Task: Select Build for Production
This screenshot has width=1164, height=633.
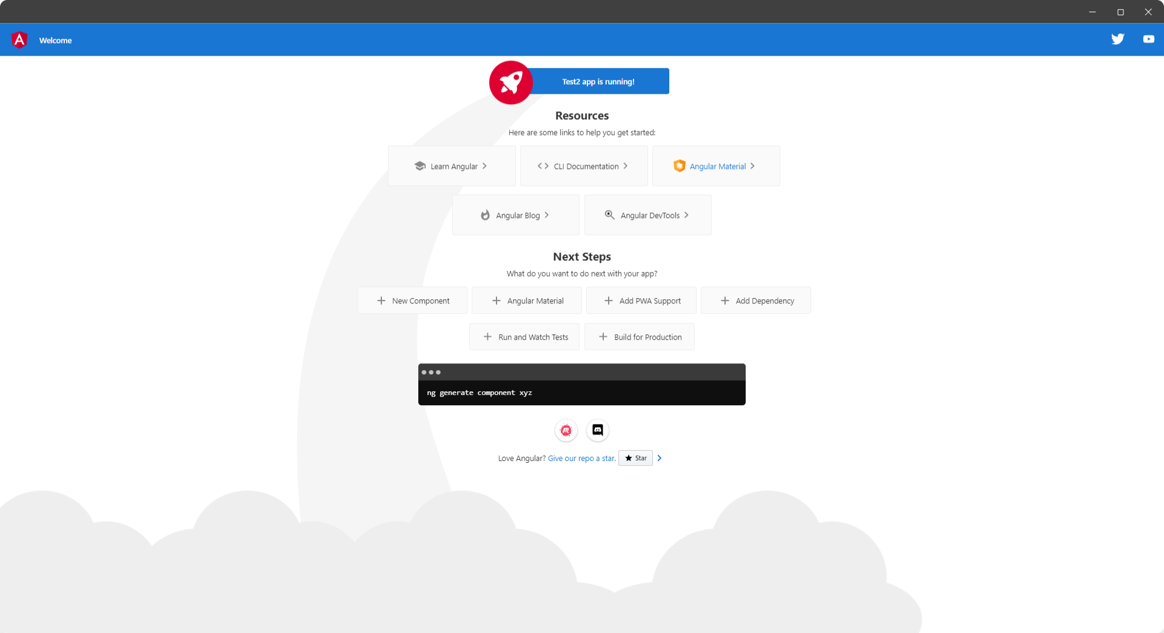Action: click(640, 337)
